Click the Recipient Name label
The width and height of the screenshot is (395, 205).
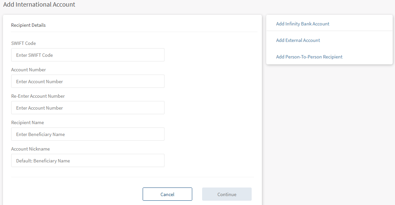pos(27,122)
